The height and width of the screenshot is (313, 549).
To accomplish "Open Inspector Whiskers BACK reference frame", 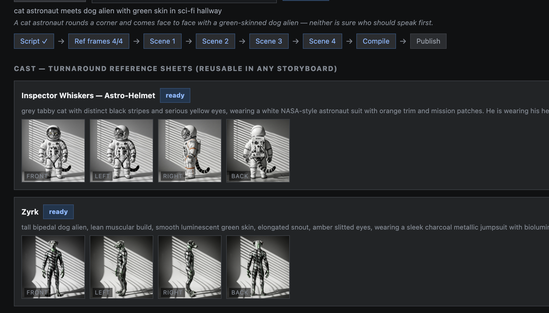I will click(258, 151).
